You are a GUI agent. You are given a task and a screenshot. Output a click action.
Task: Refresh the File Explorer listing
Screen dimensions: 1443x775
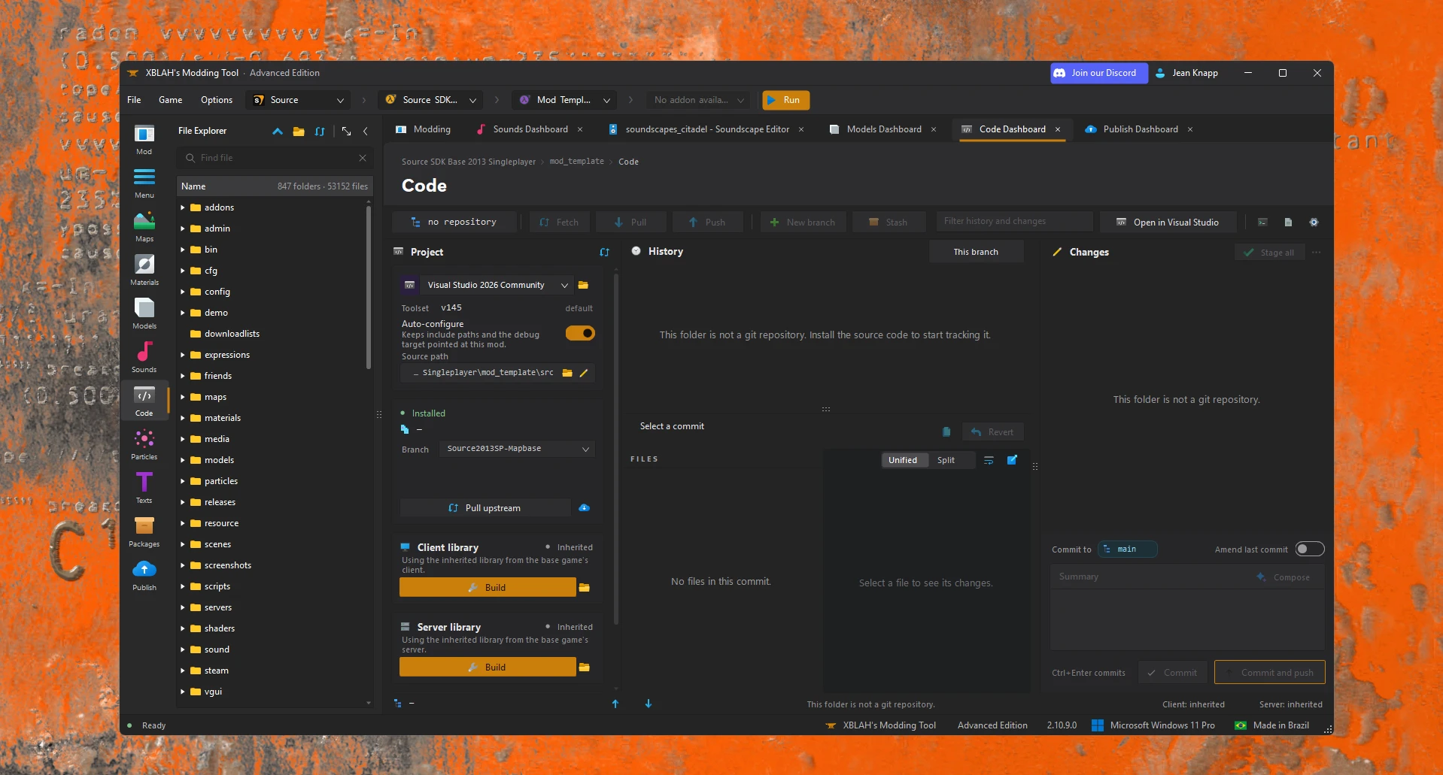(x=320, y=131)
